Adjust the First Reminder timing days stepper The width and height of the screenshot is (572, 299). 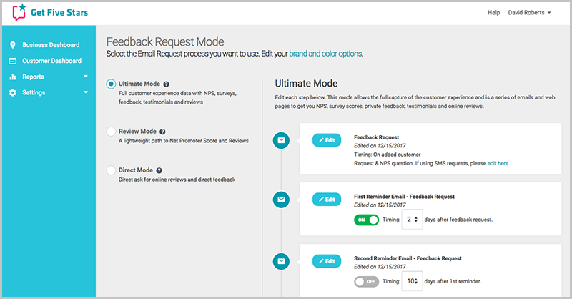[x=413, y=220]
